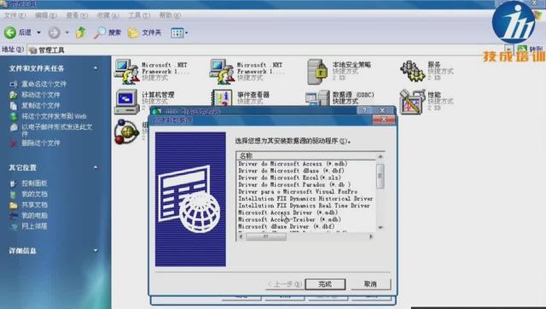
Task: Click the 取消 (Cancel) button
Action: point(370,284)
